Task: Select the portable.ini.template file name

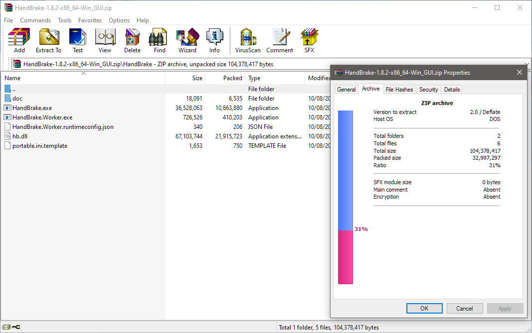Action: pyautogui.click(x=40, y=146)
